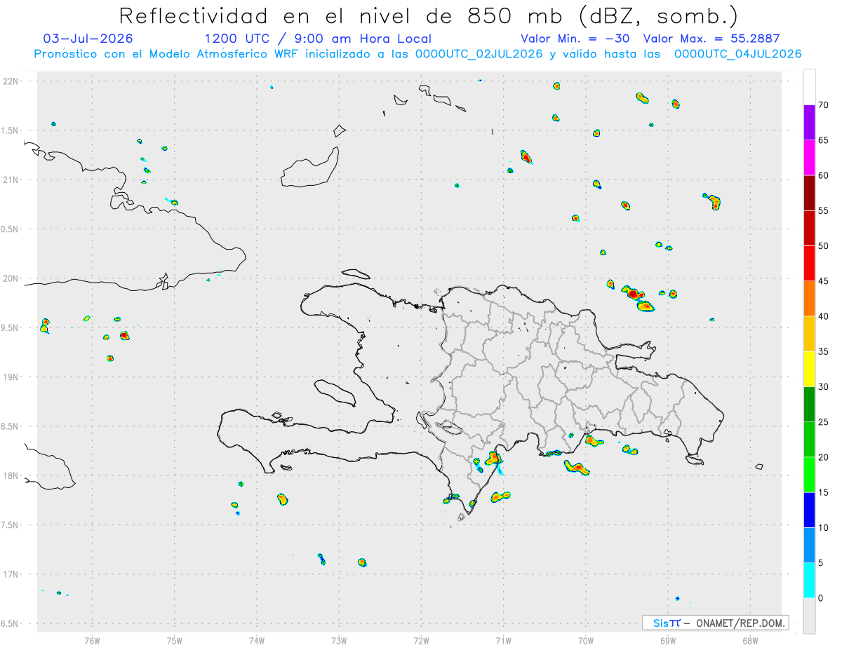
Task: Click the "68W" longitude label
Action: click(x=750, y=640)
